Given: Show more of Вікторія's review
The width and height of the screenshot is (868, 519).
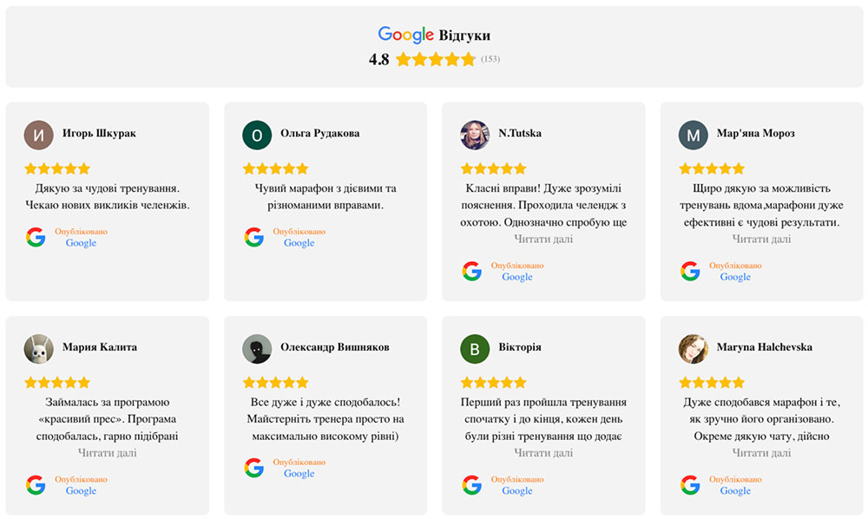Looking at the screenshot, I should (543, 452).
